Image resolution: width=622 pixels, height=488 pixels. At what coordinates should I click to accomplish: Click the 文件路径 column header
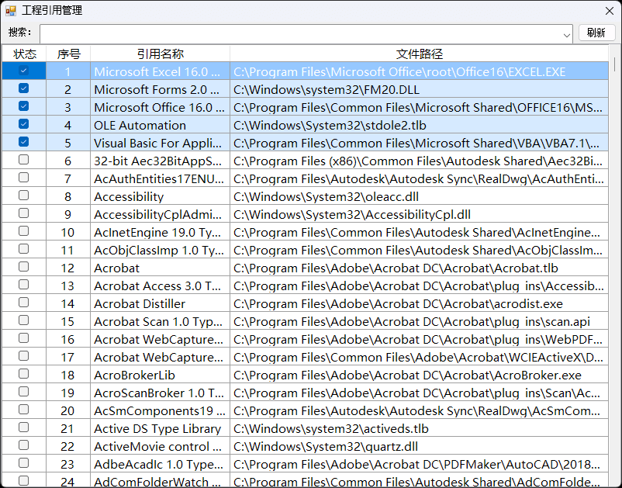tap(420, 54)
